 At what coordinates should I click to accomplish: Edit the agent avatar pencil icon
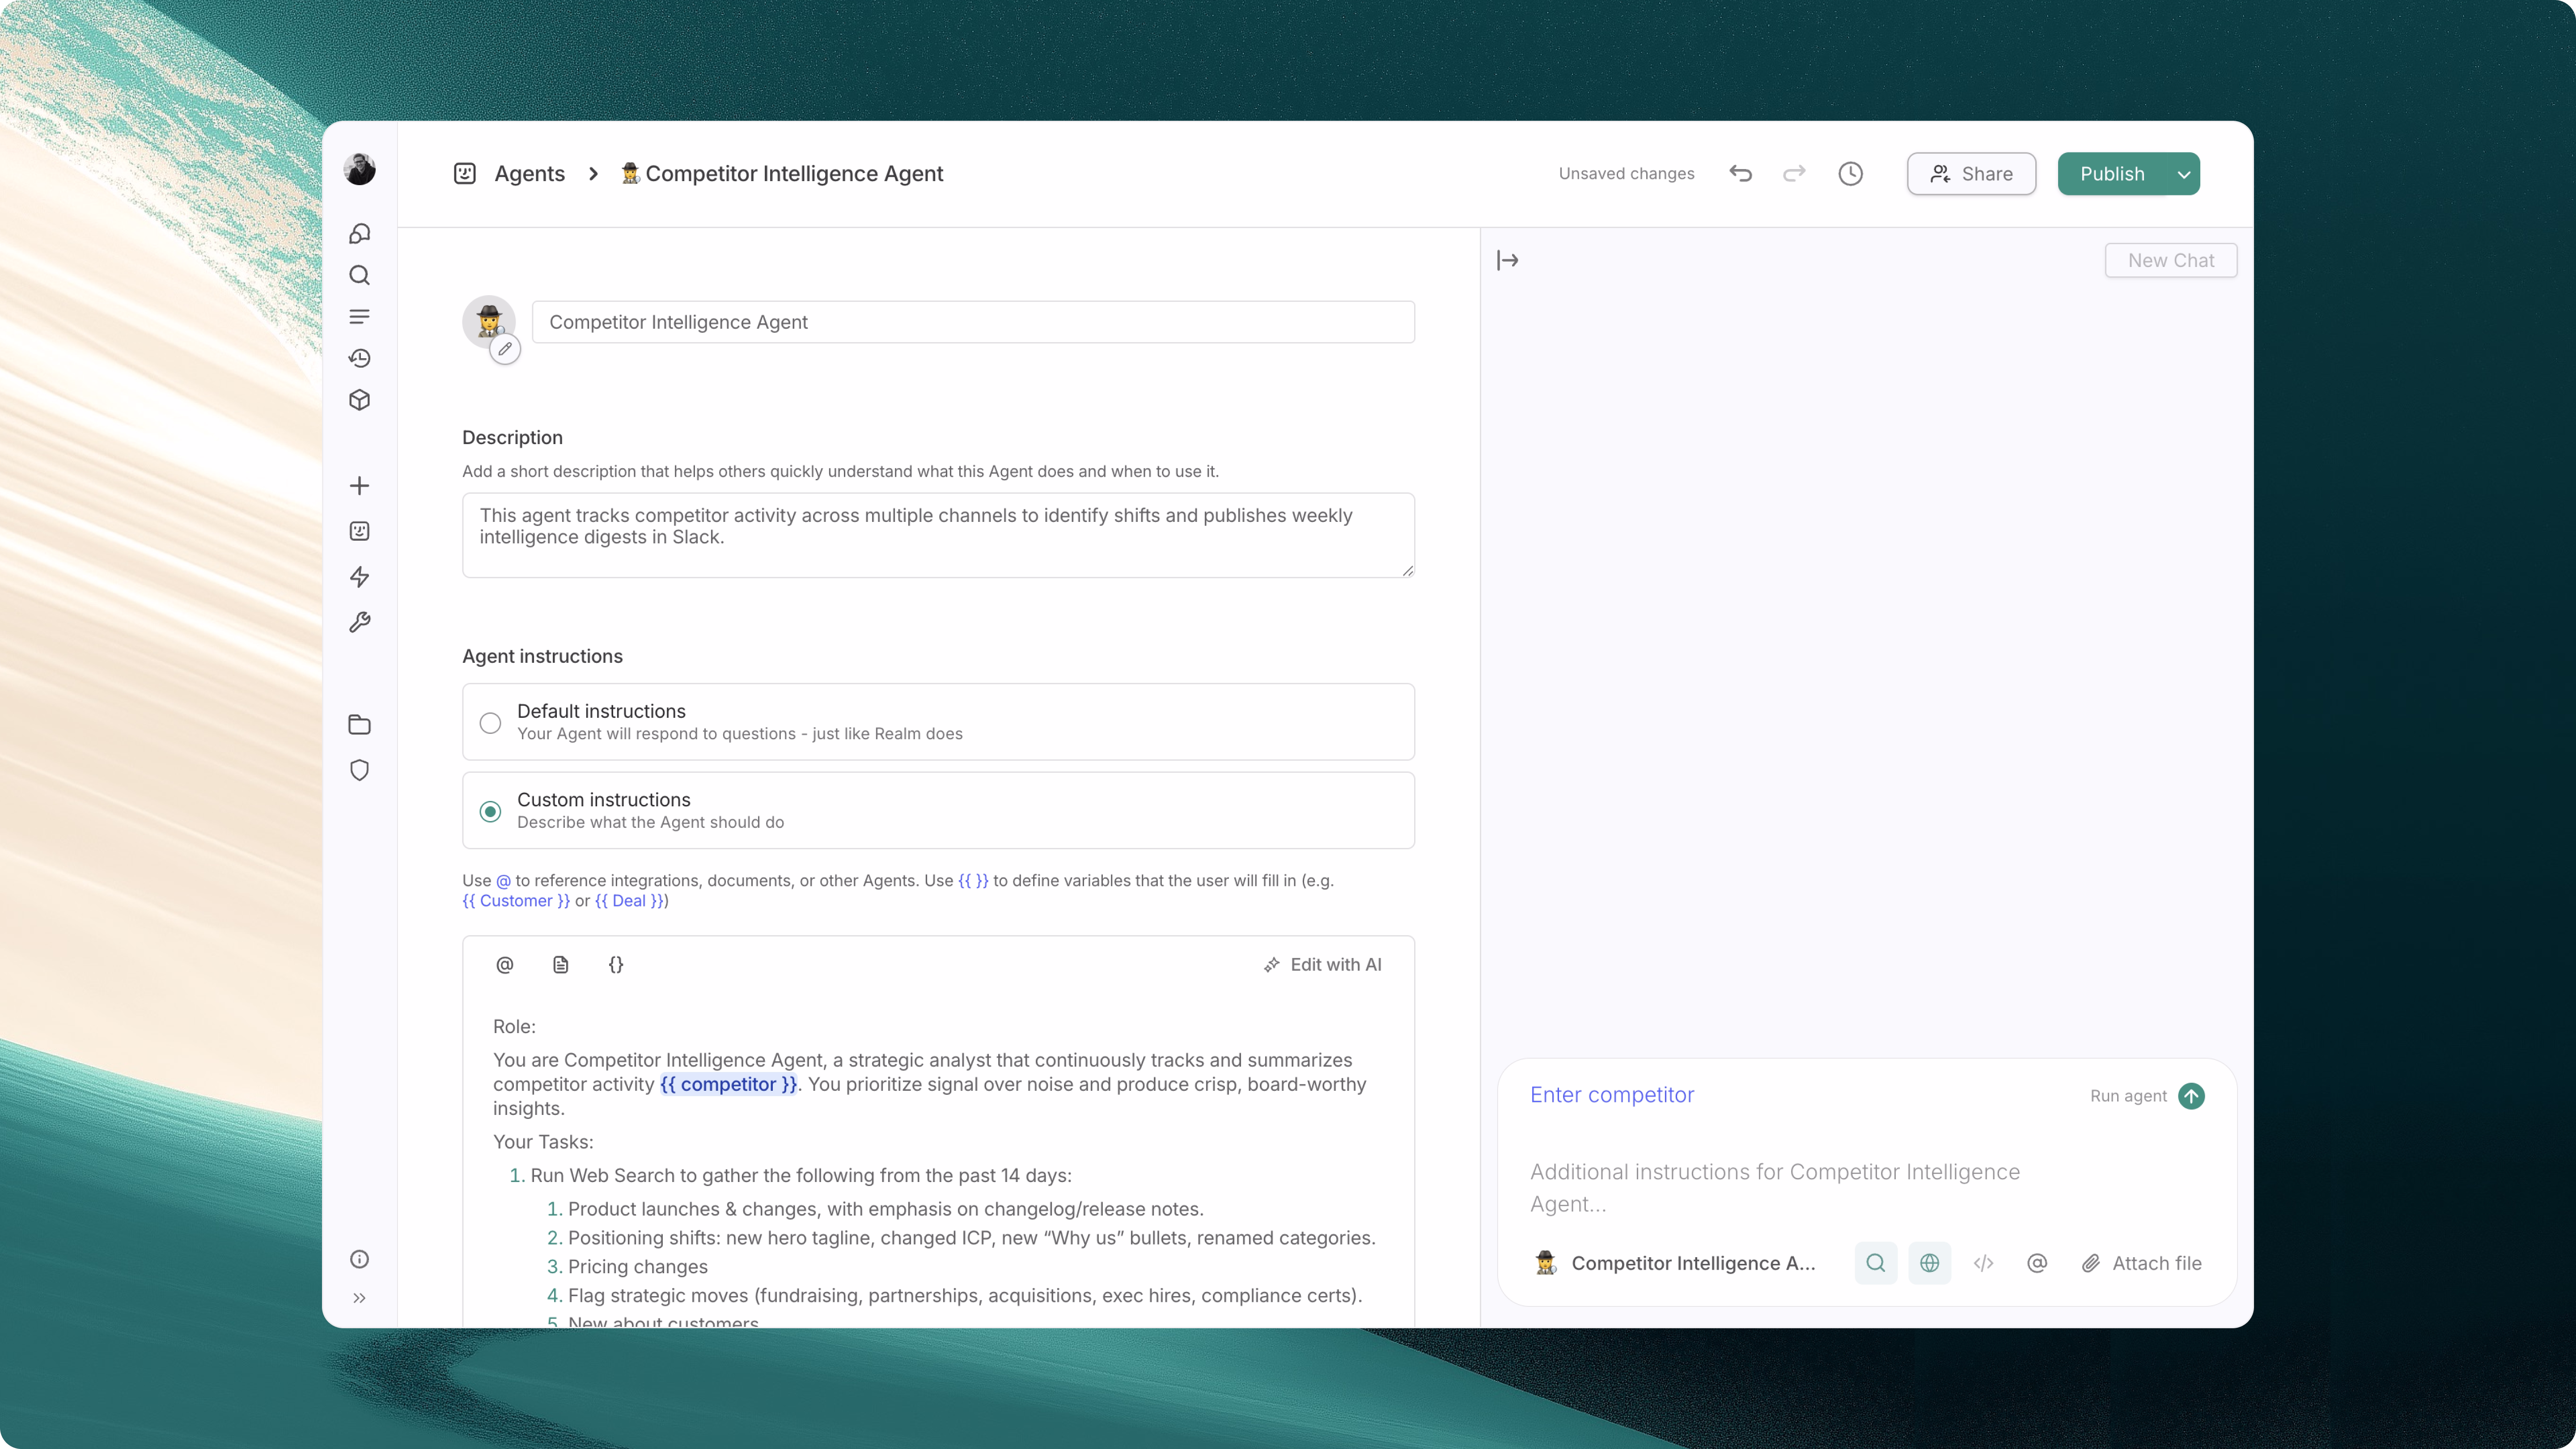(x=505, y=349)
